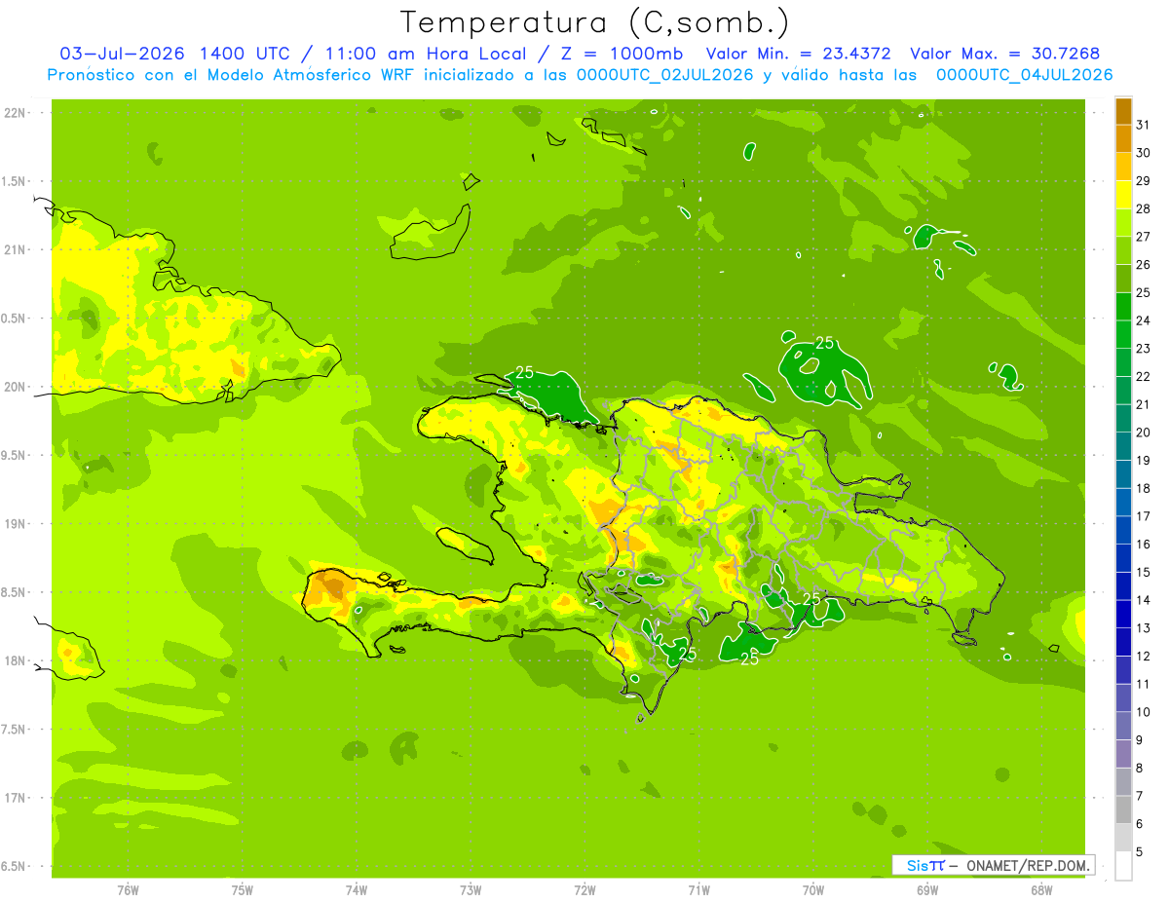Viewport: 1169px width, 903px height.
Task: Click the '17N' latitude label
Action: coord(16,798)
